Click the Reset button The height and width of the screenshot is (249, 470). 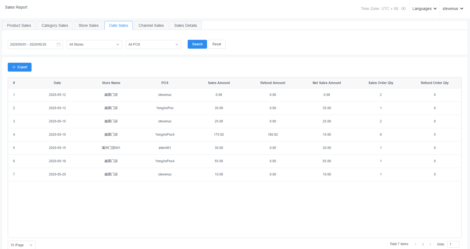tap(216, 44)
